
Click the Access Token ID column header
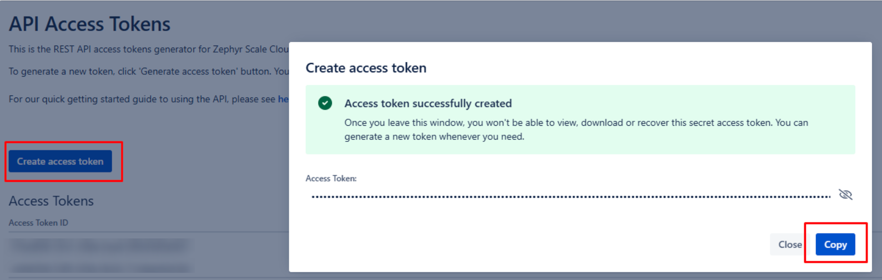pyautogui.click(x=38, y=223)
